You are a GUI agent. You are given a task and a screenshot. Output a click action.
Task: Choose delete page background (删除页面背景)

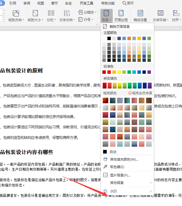click(x=119, y=26)
